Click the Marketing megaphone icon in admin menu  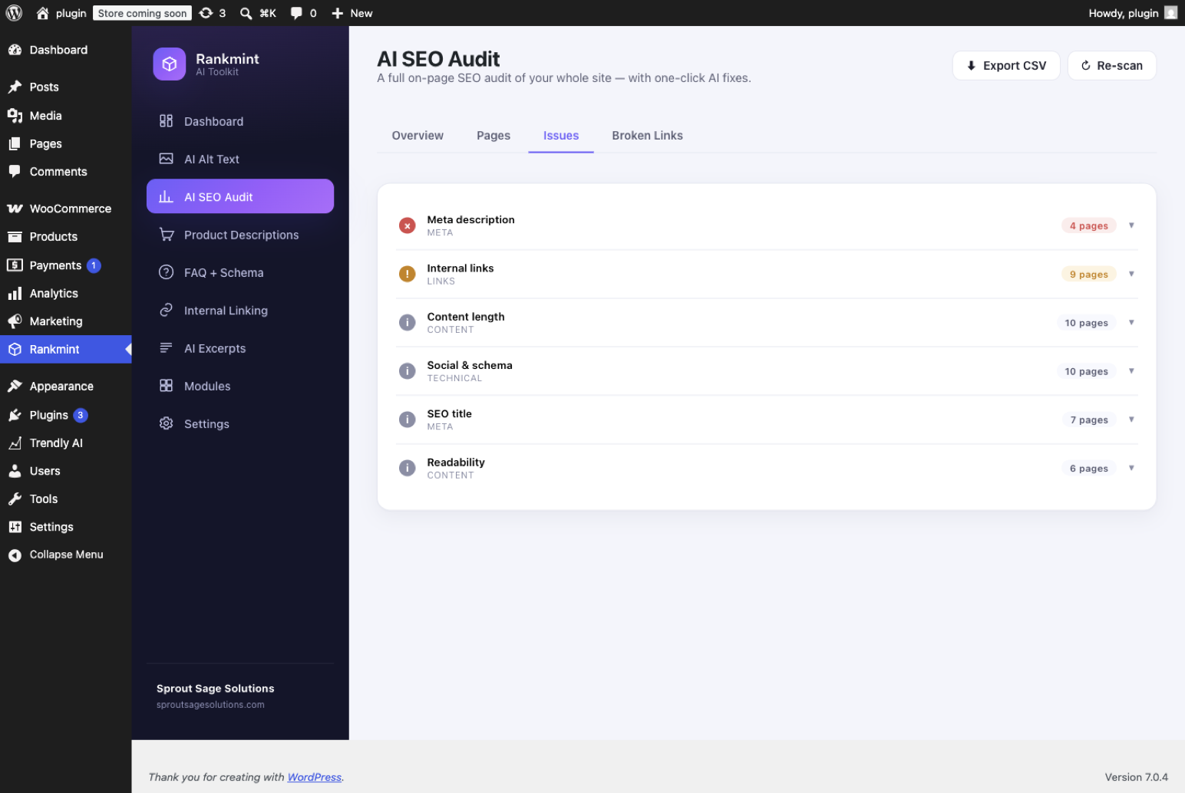[15, 321]
